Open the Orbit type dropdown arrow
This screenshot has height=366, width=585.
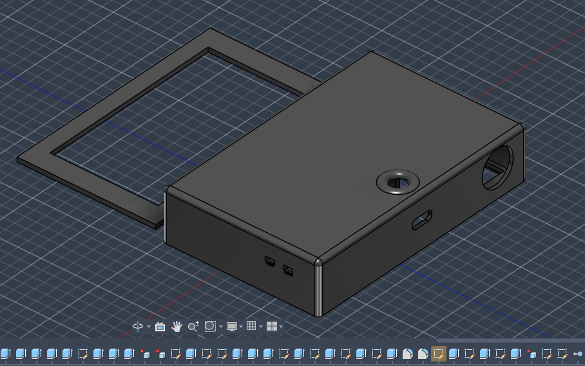149,327
